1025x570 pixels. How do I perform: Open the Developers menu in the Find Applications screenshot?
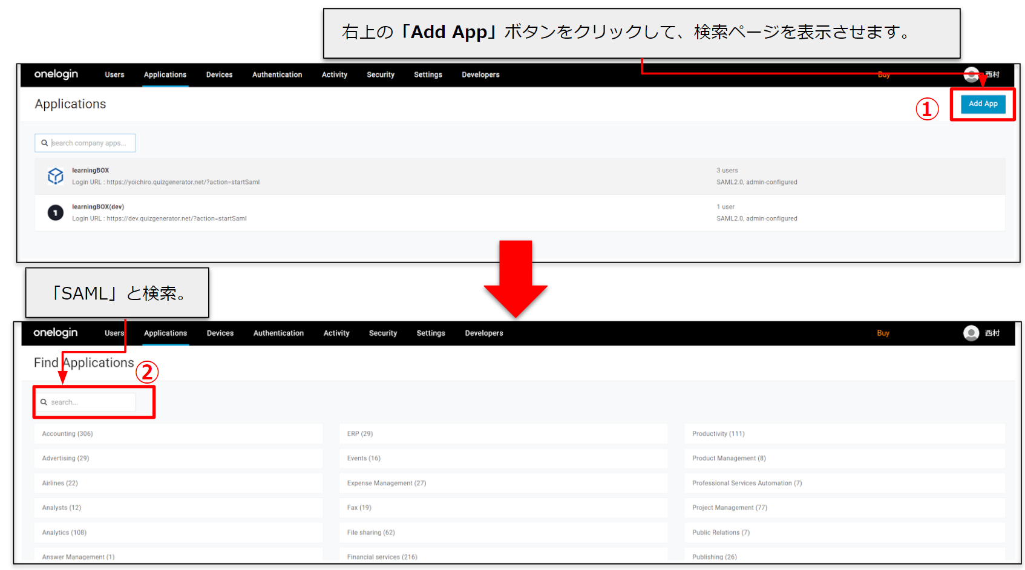484,333
